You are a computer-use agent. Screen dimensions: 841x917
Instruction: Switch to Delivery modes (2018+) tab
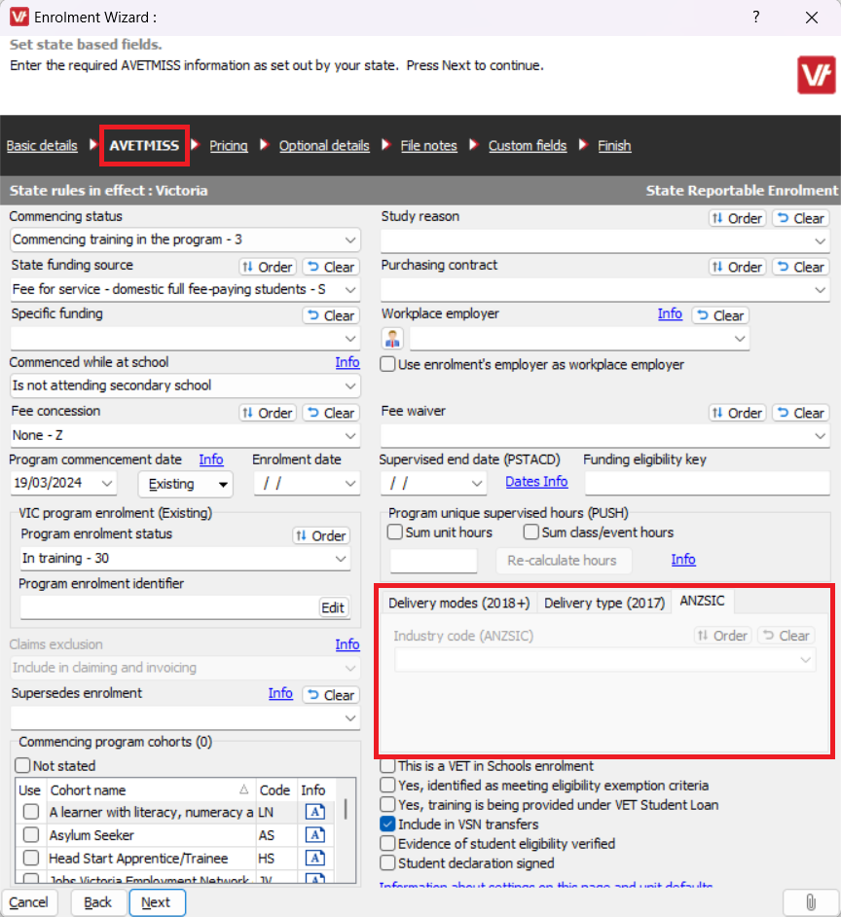click(x=459, y=603)
